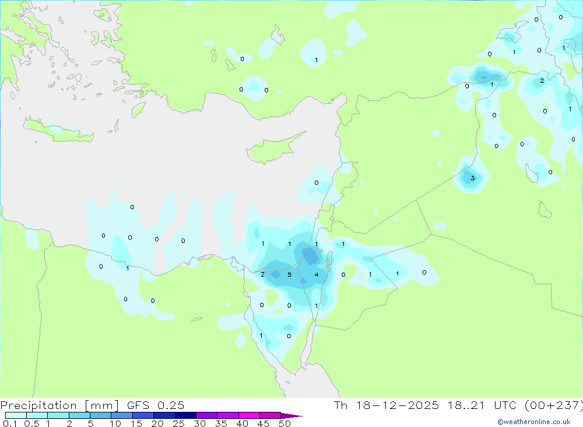Pick the lightest 0.1–0.5 legend swatch
583x427 pixels.
[x=16, y=415]
